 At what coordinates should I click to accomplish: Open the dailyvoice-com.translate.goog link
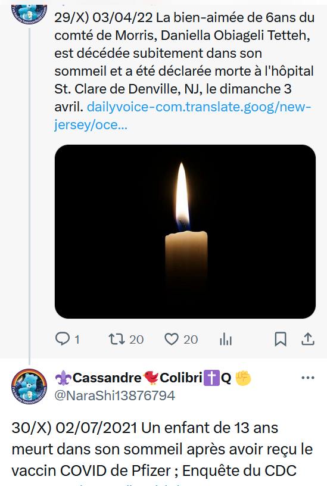tap(183, 116)
